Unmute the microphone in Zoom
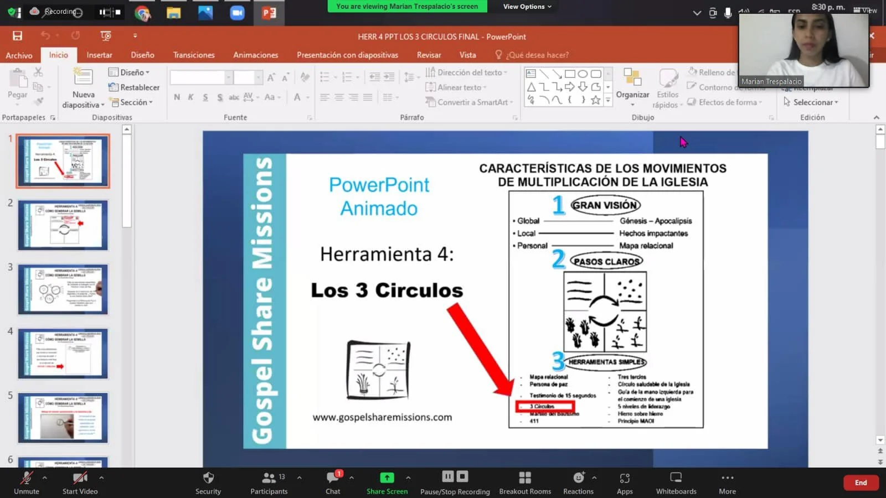Screen dimensions: 886x498 [x=26, y=483]
